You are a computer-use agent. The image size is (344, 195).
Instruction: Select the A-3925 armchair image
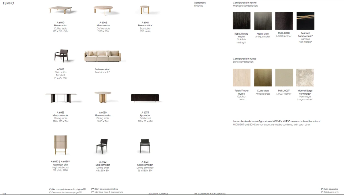pos(61,56)
